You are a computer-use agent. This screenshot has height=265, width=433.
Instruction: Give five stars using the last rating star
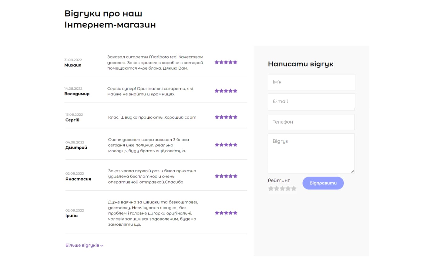point(294,189)
